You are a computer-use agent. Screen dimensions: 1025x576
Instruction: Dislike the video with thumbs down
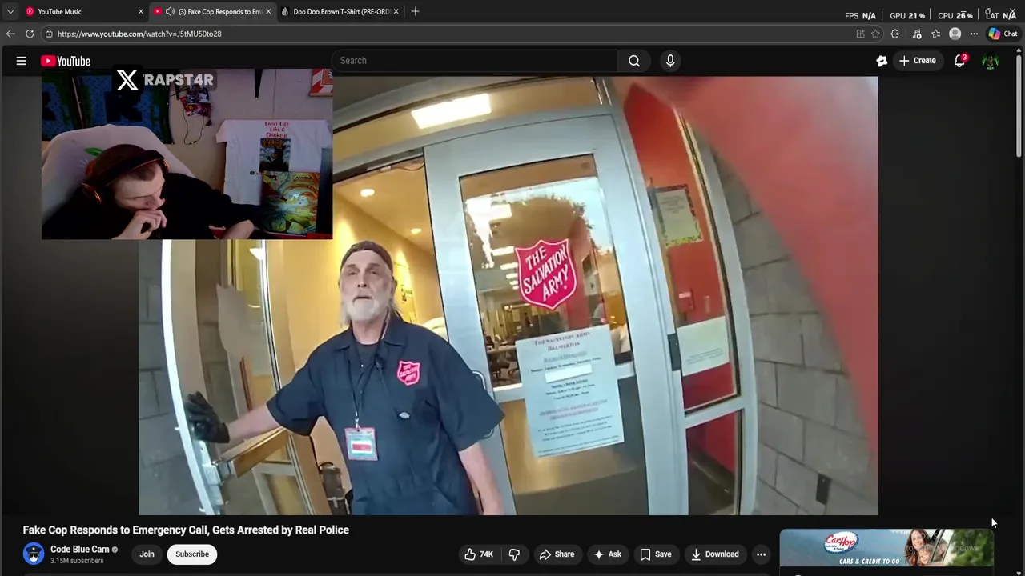(x=514, y=554)
